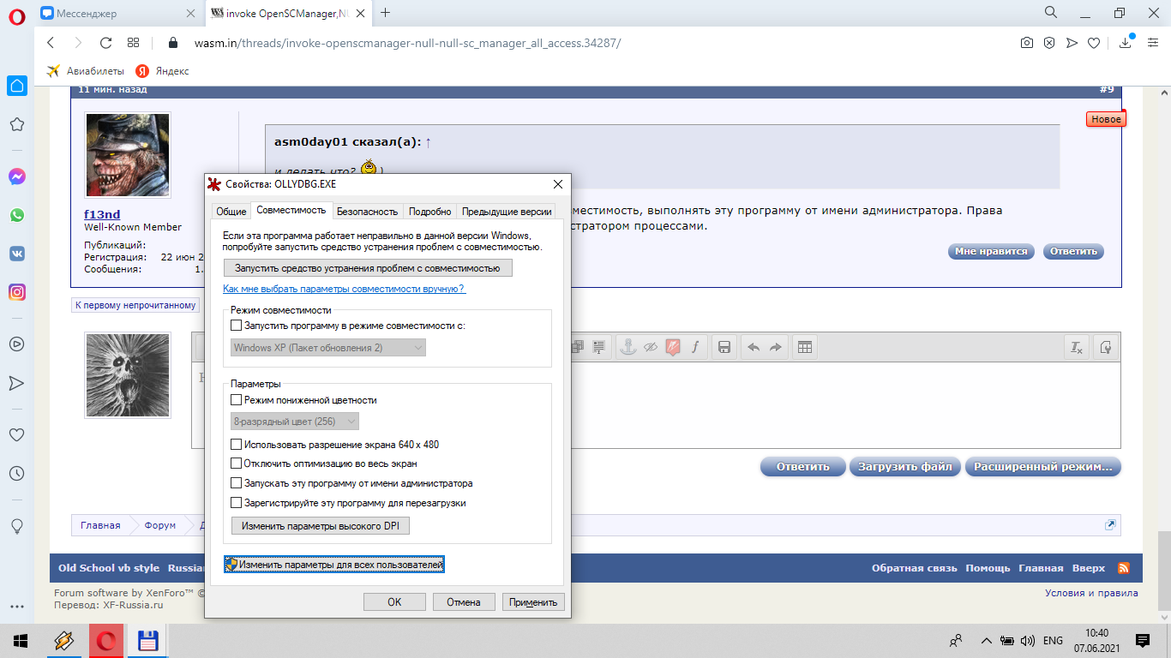Enable compatibility mode checkbox
Image resolution: width=1171 pixels, height=658 pixels.
pos(237,326)
